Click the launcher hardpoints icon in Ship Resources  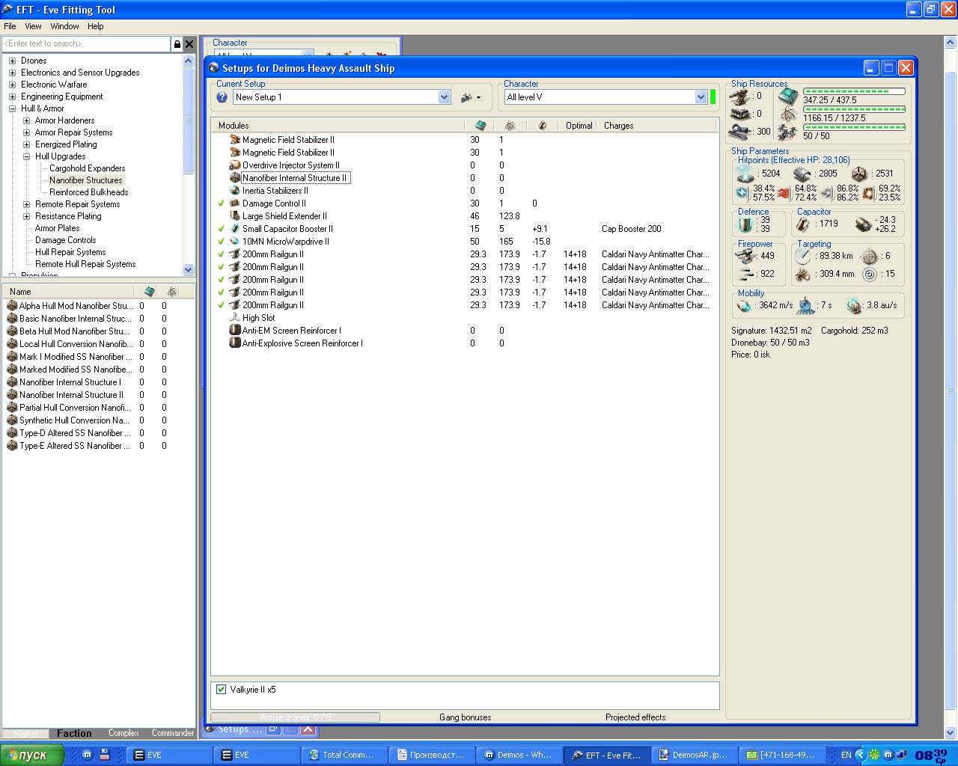pos(740,114)
